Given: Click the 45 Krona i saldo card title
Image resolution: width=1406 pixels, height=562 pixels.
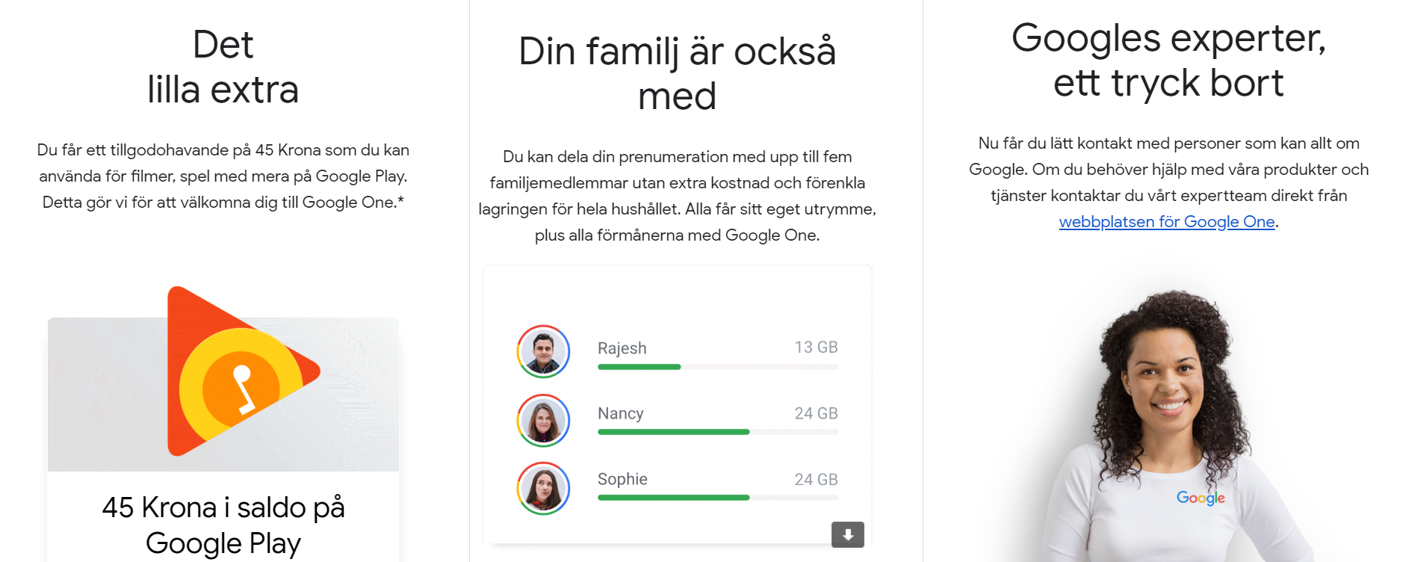Looking at the screenshot, I should 223,525.
